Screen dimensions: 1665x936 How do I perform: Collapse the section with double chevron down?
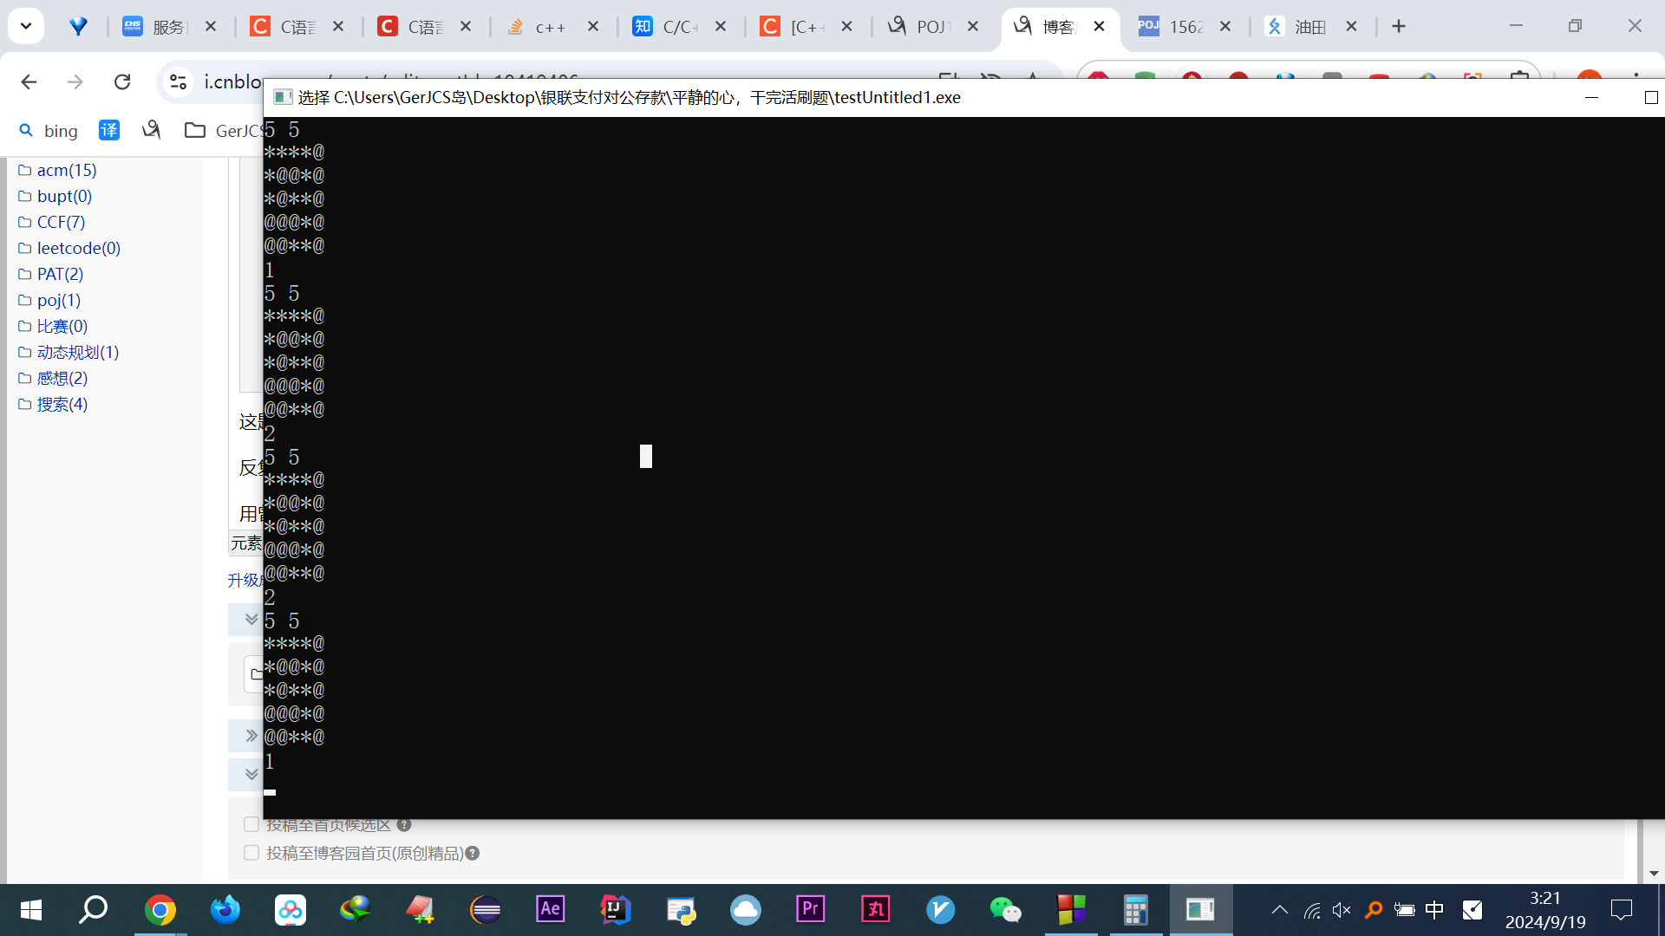click(251, 619)
